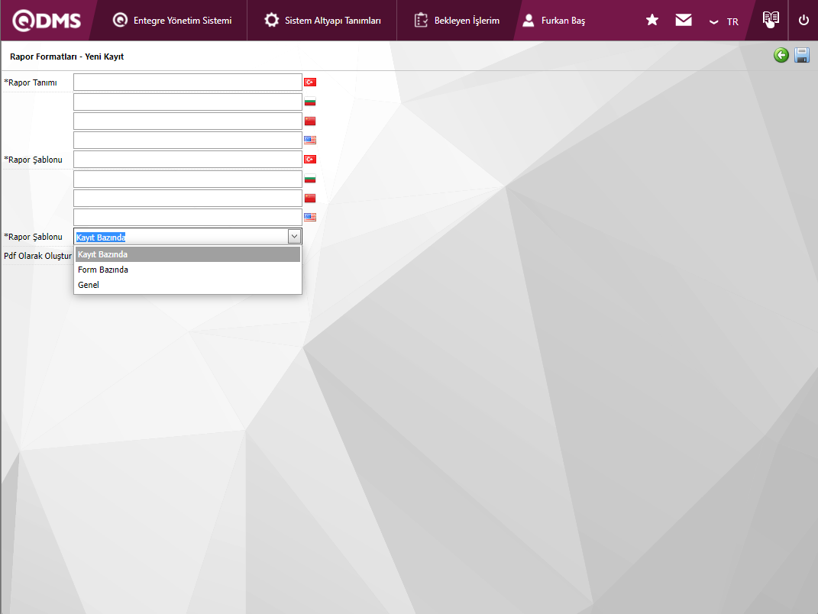Open the mail envelope icon
This screenshot has height=614, width=818.
click(684, 20)
